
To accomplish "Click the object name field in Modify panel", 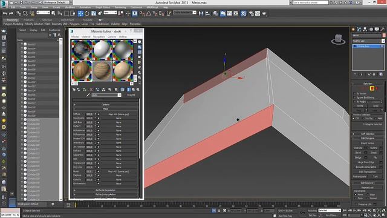I will pos(367,35).
